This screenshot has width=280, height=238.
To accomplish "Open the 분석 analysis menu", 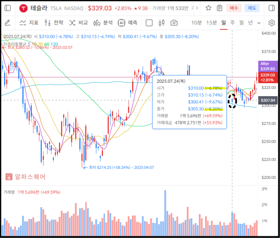I will pyautogui.click(x=103, y=23).
